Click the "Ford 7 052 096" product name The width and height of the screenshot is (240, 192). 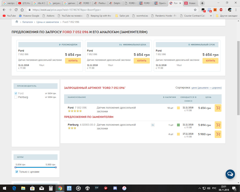[77, 108]
